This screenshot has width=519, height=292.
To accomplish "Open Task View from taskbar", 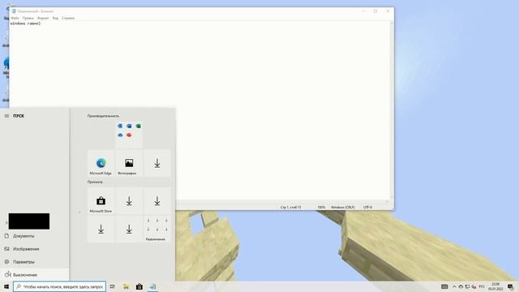I will click(113, 286).
